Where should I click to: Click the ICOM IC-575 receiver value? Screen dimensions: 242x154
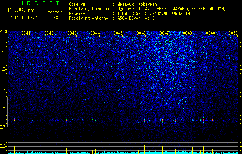click(x=154, y=13)
